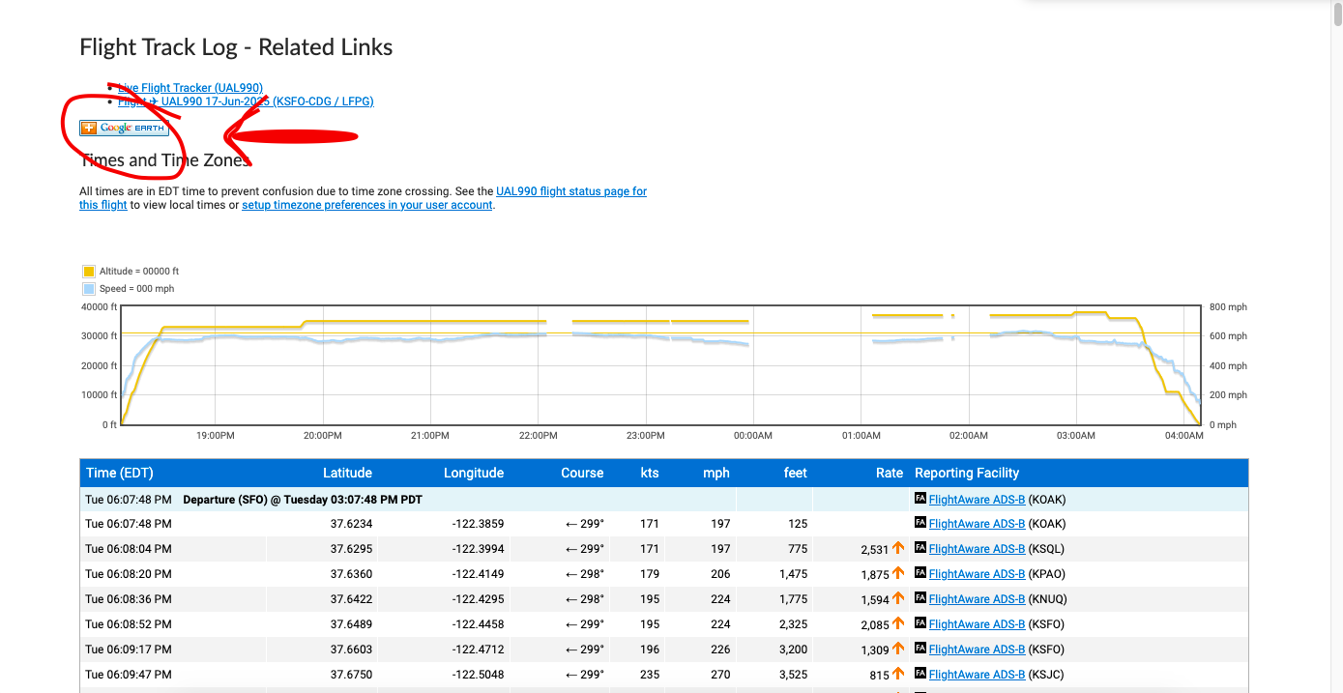Click the latitude value 37.6360

pos(351,574)
